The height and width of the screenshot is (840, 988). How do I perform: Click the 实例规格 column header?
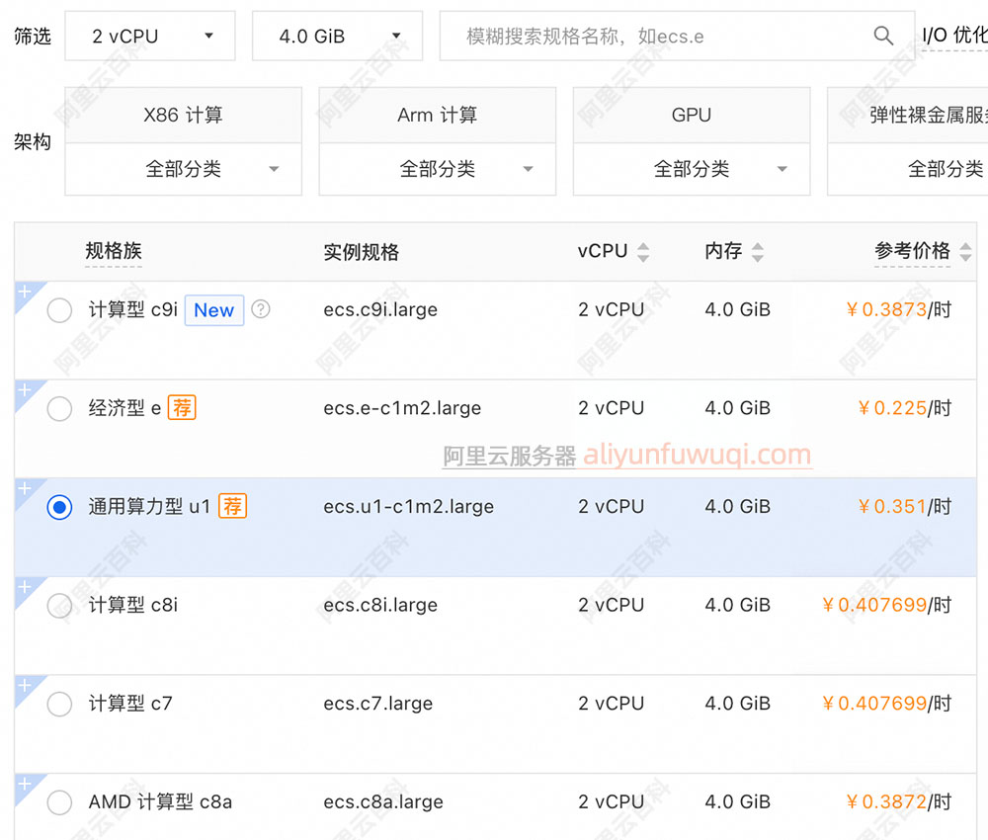click(361, 252)
